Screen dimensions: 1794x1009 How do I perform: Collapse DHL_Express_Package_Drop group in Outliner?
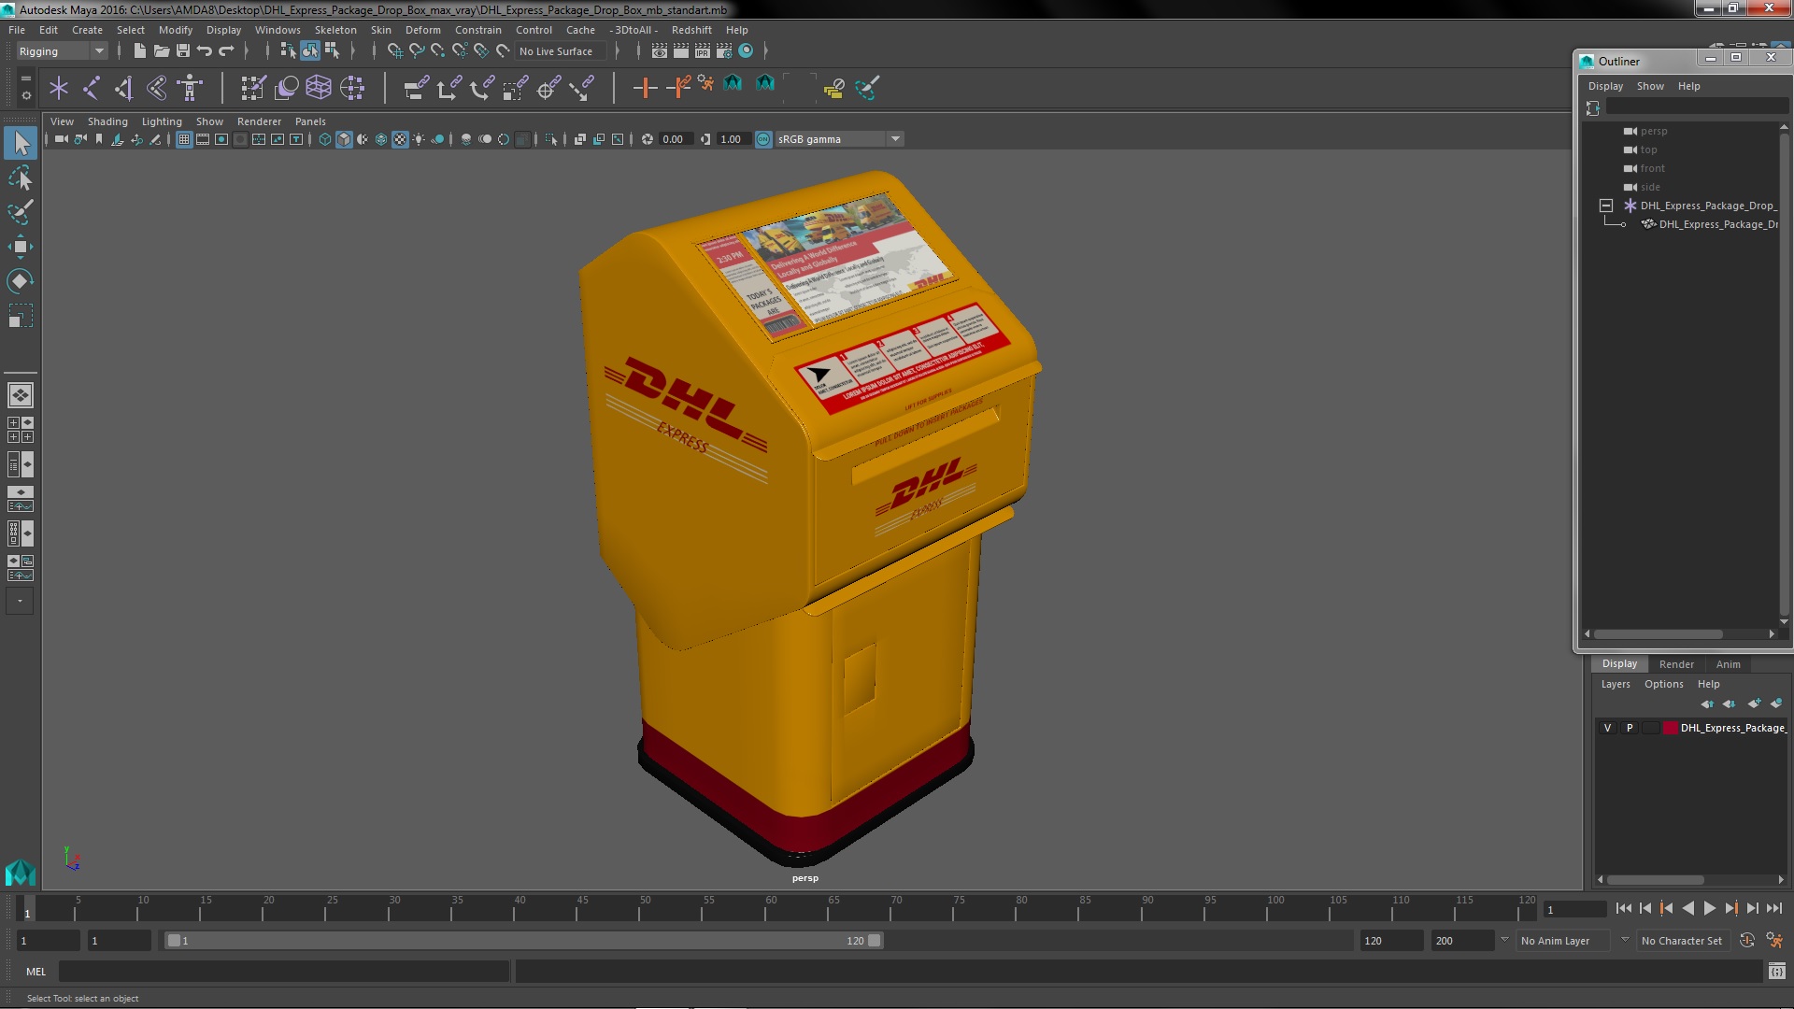click(1605, 206)
